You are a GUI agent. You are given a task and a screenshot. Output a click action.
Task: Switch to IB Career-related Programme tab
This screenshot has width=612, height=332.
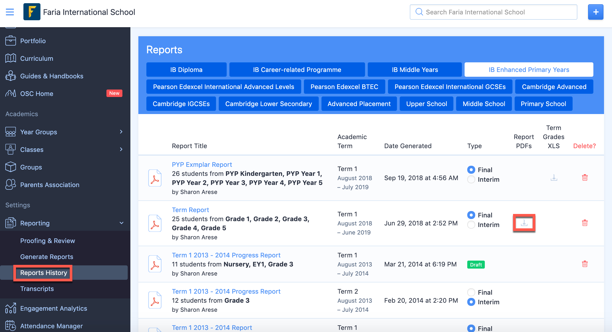(x=297, y=70)
